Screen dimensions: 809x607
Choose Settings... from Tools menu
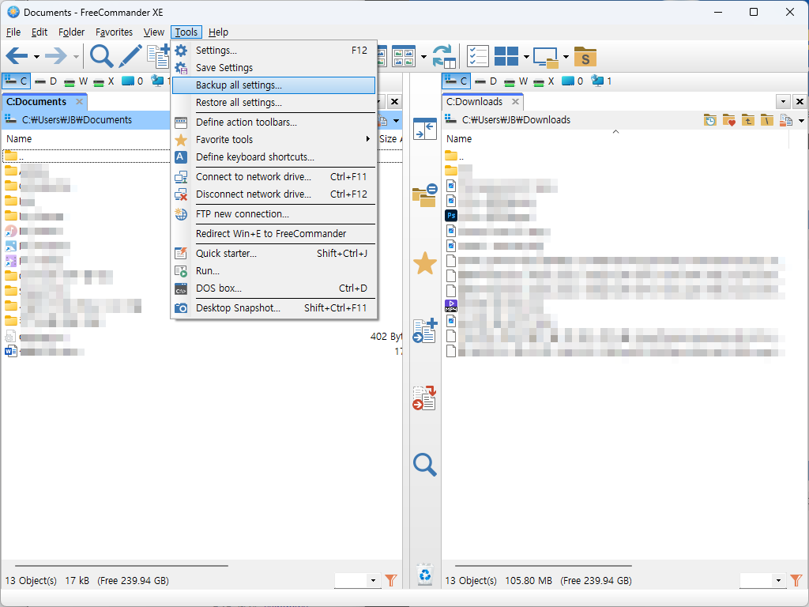tap(273, 50)
